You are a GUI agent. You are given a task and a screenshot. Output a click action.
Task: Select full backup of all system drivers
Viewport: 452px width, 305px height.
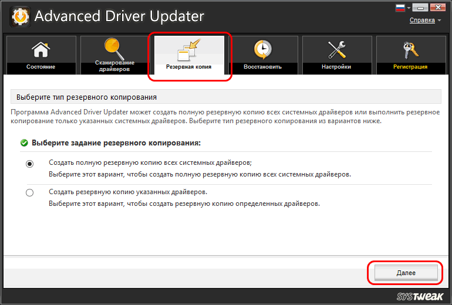(x=30, y=164)
